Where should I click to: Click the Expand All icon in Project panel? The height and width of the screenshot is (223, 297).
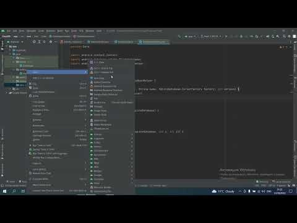pos(39,42)
